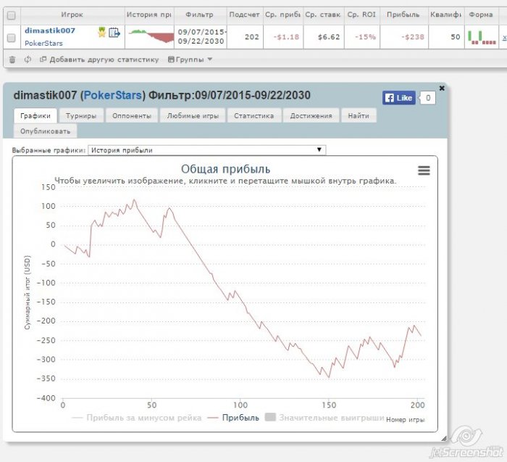Click the Форма bar chart in row
Viewport: 507px width, 462px height.
point(482,38)
